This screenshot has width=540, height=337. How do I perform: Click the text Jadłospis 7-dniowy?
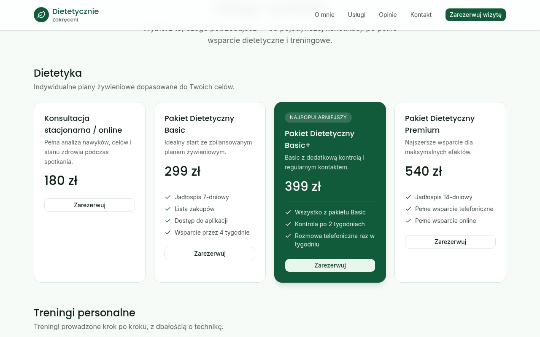[x=202, y=197]
